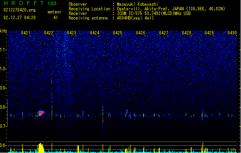
Task: Click the Observer label
Action: 78,4
